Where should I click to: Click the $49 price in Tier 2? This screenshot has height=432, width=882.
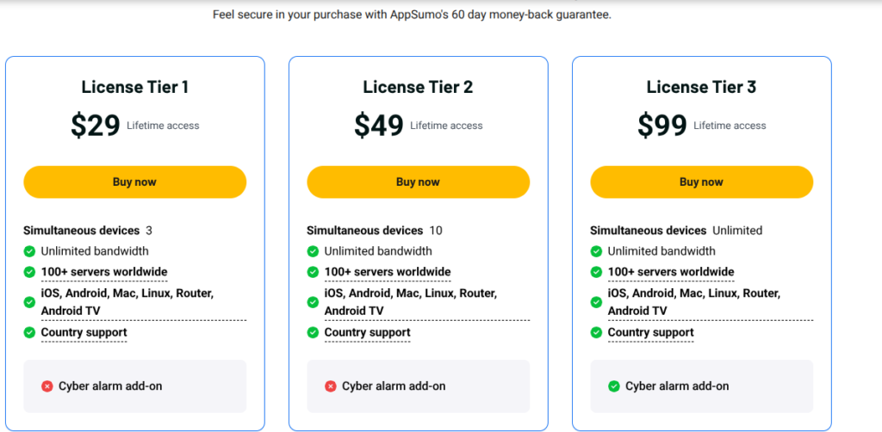379,126
